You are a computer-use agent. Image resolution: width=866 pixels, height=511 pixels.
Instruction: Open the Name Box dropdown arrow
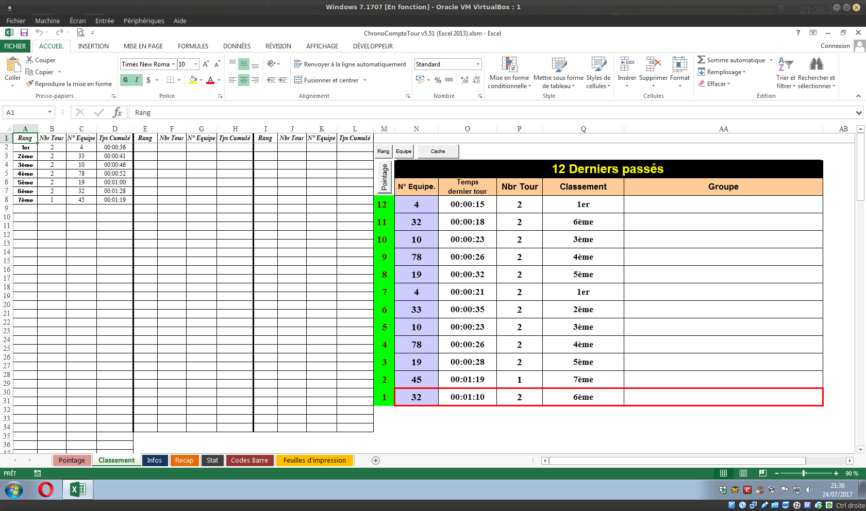point(49,112)
